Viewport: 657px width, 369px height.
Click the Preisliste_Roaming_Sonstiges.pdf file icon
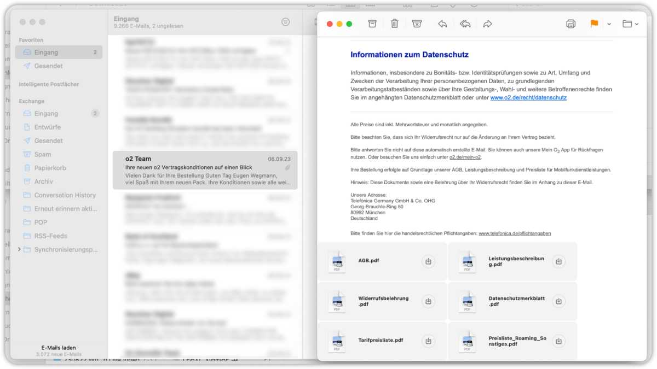pos(468,341)
